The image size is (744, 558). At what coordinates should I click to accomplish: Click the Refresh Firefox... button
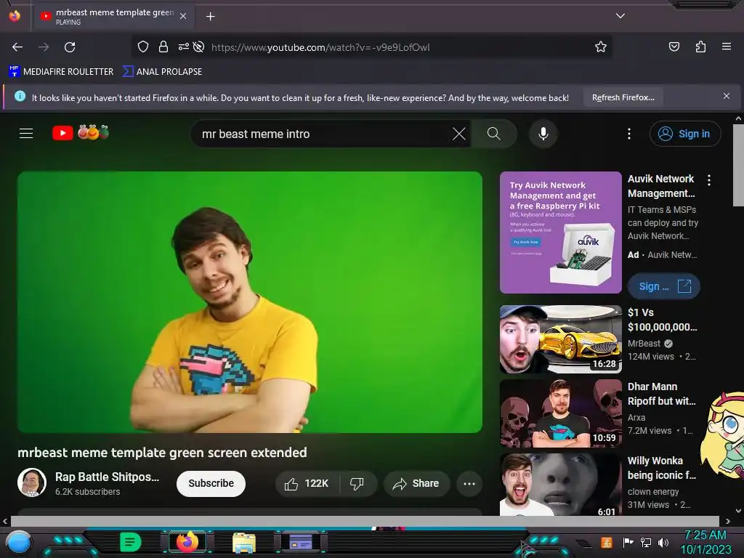623,97
